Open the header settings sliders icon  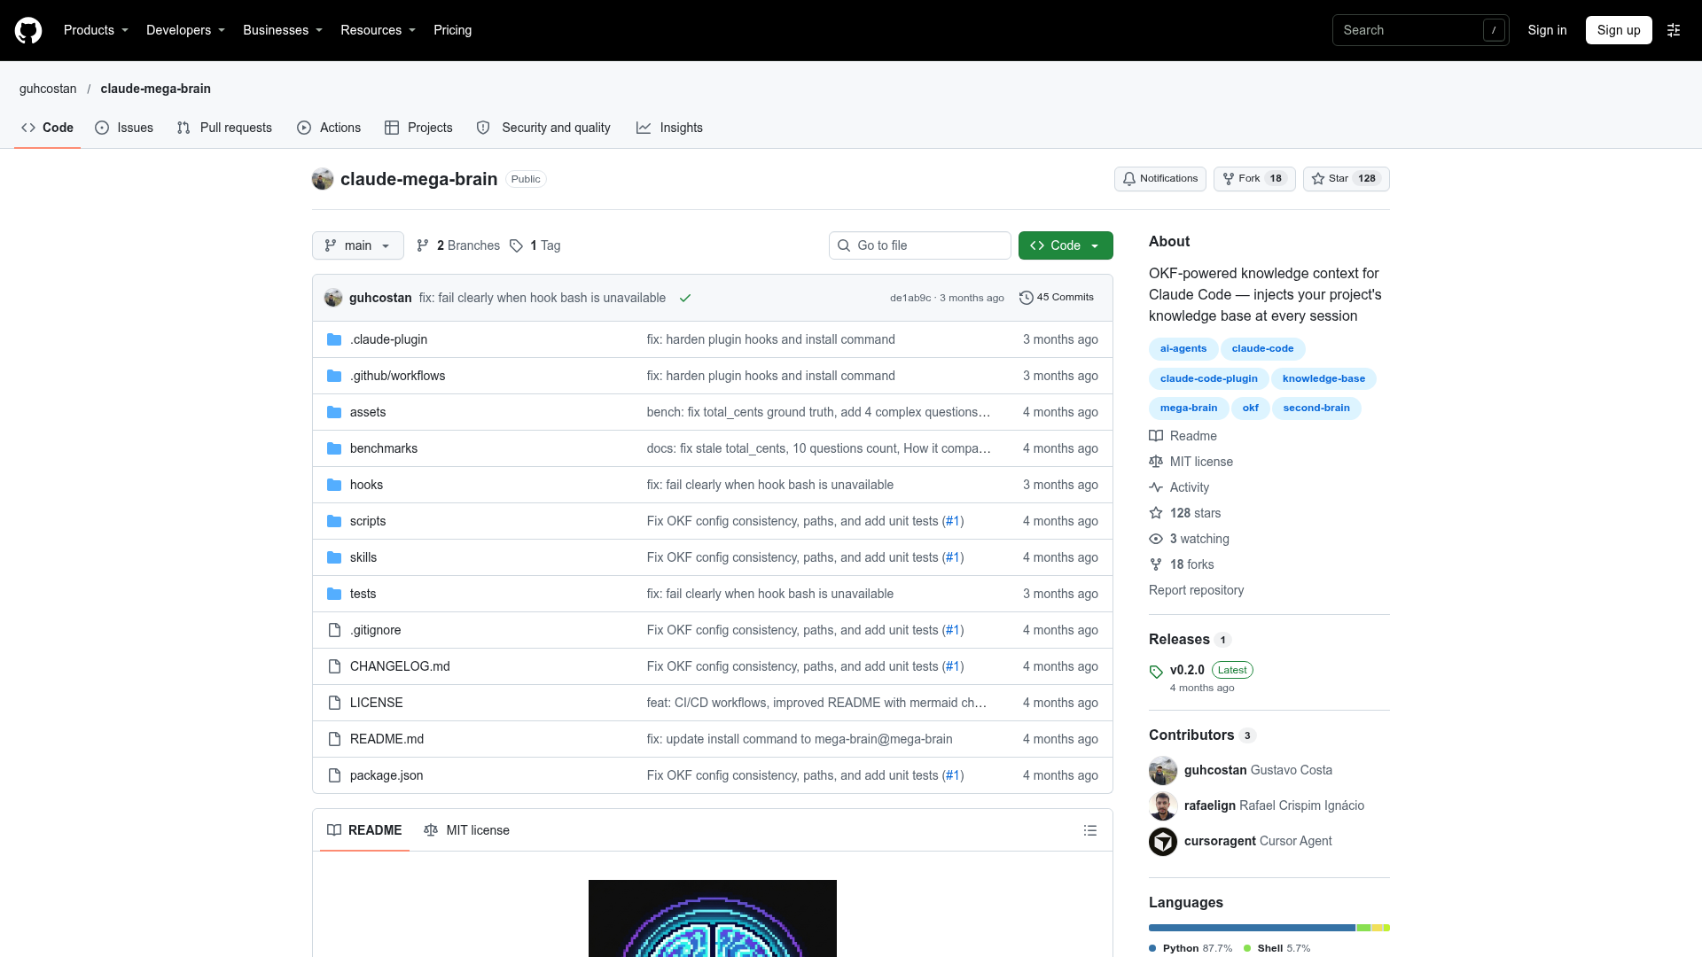point(1674,30)
